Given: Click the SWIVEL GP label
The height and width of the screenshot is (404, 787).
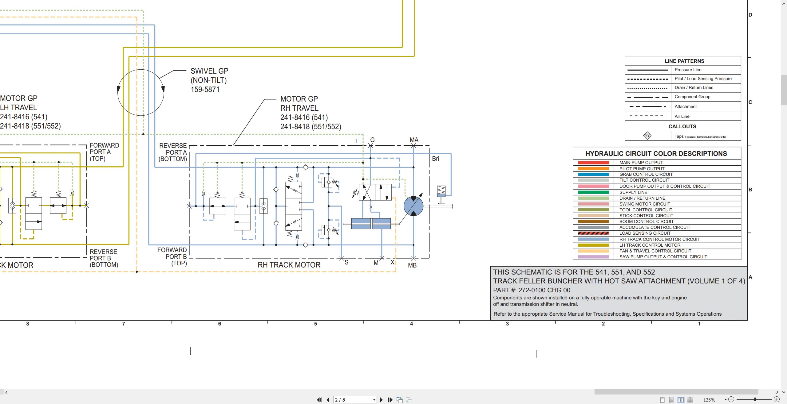Looking at the screenshot, I should click(x=209, y=71).
